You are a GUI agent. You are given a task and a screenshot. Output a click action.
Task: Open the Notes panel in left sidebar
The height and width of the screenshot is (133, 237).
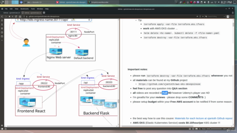point(2,28)
